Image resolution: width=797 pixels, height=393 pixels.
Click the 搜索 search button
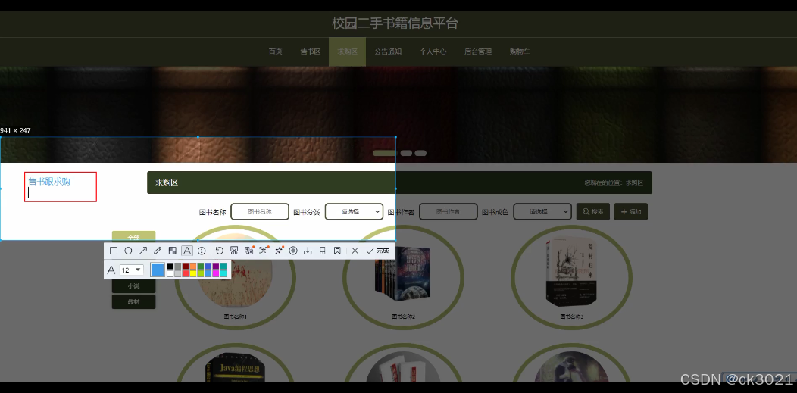(x=593, y=212)
